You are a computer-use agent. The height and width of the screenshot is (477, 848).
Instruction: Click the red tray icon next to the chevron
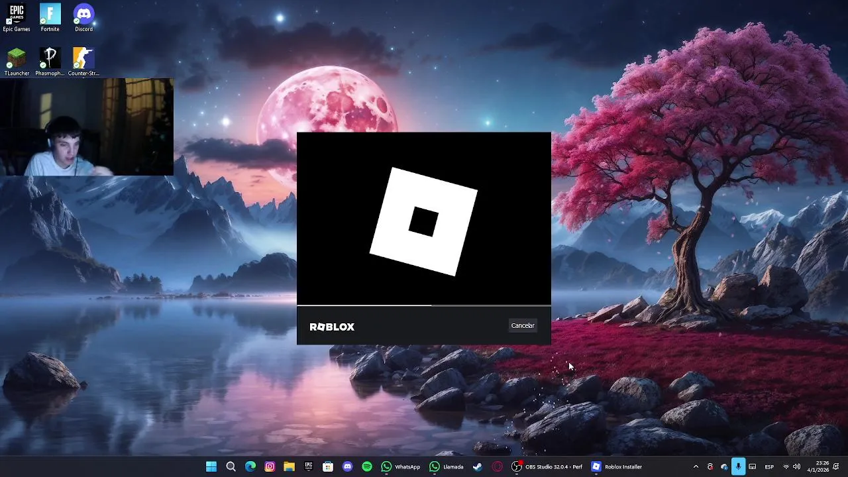coord(710,466)
